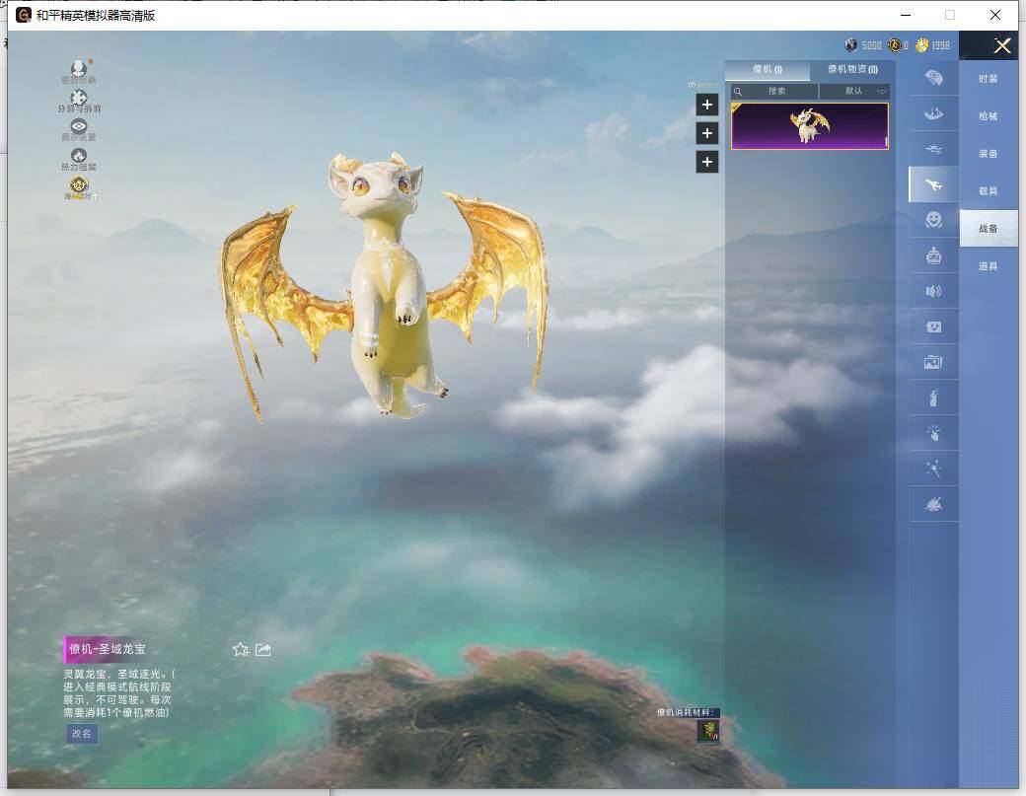Click the top plus slot button
This screenshot has height=796, width=1026.
(x=706, y=105)
